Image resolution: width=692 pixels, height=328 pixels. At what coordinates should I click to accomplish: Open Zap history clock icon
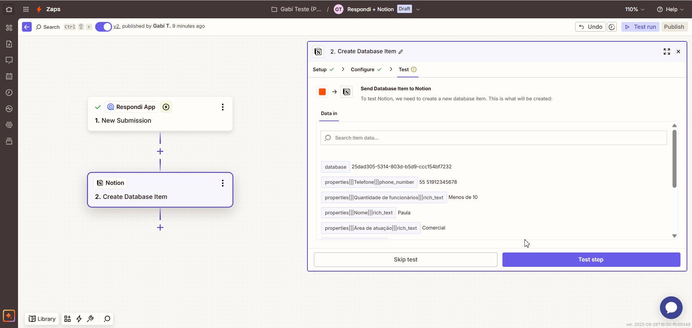[9, 92]
